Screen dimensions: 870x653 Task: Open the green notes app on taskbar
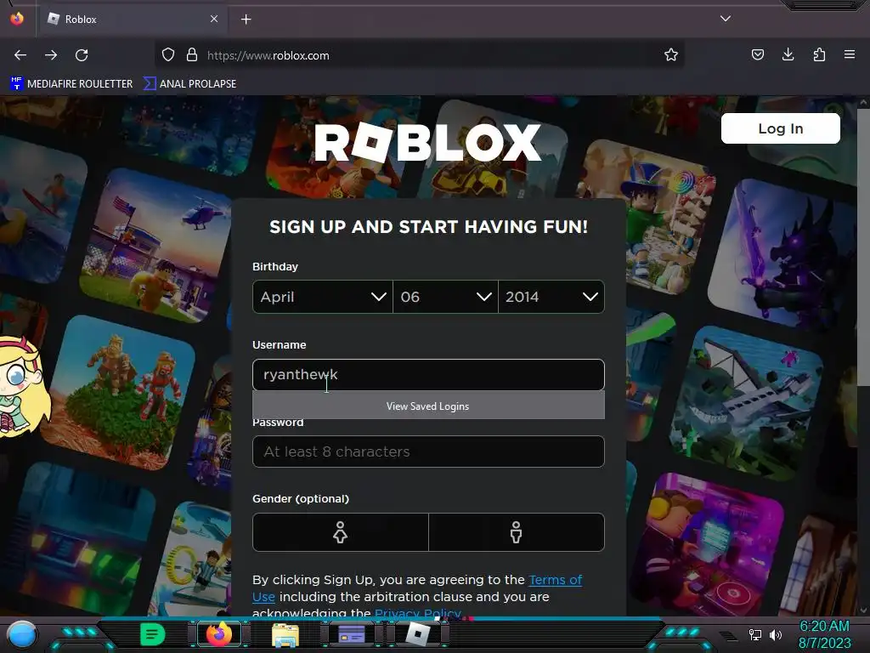point(152,634)
